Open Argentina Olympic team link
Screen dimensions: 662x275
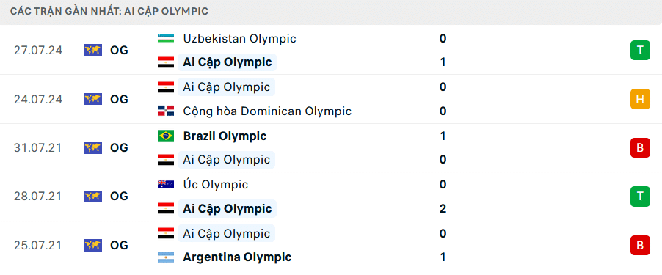[x=237, y=257]
